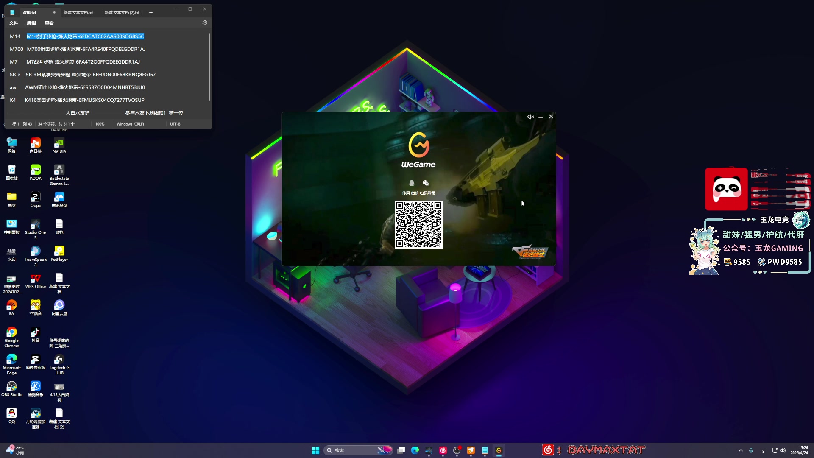Screen dimensions: 814x458
Task: Open the Studio One 5 icon
Action: click(36, 229)
